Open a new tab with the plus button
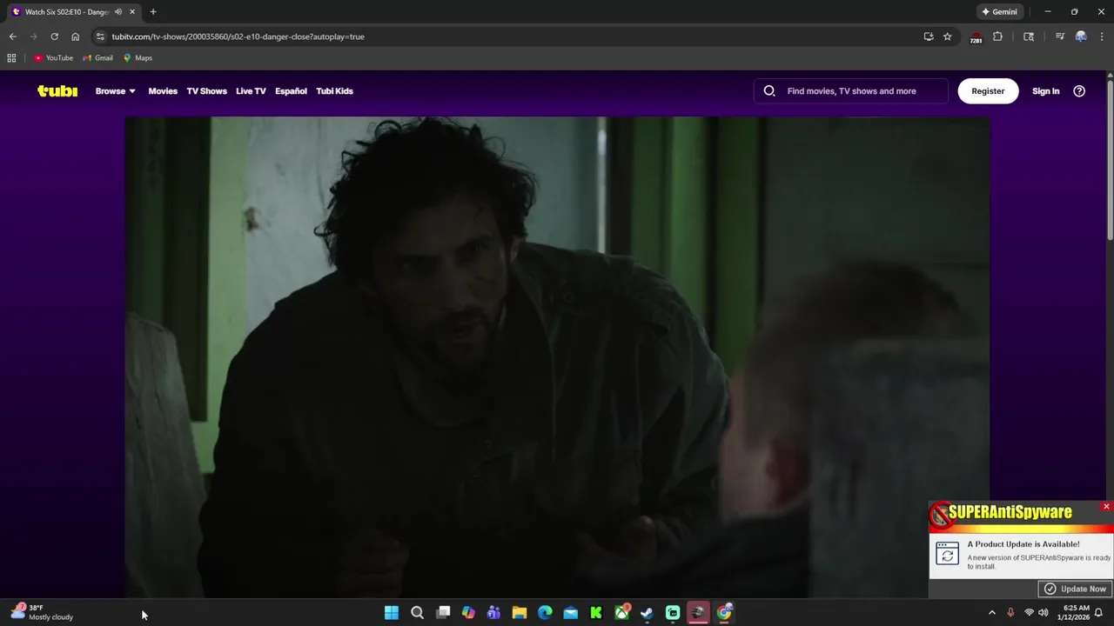 (152, 11)
